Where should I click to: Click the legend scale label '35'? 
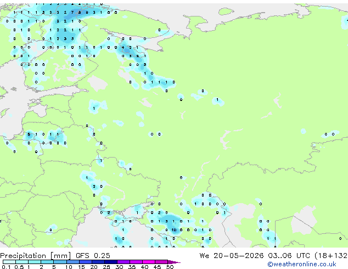(132, 267)
